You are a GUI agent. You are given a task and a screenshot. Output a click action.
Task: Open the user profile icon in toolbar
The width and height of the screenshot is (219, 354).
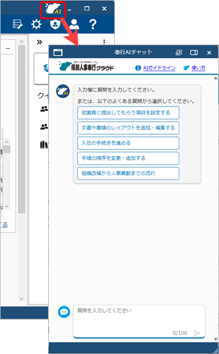[x=74, y=24]
